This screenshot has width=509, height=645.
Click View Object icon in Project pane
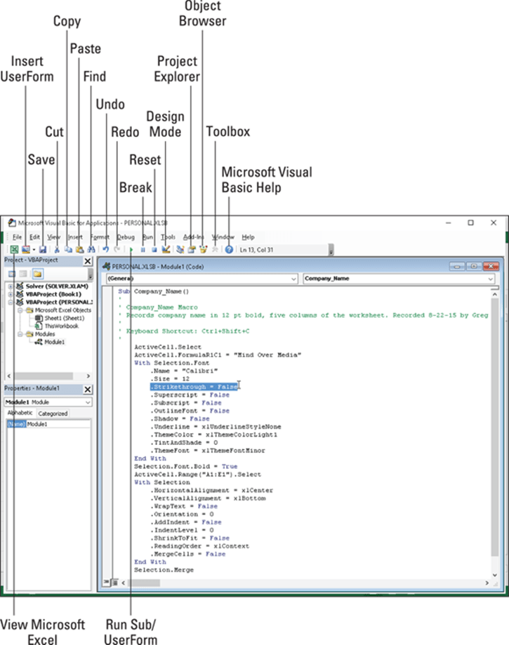point(23,274)
